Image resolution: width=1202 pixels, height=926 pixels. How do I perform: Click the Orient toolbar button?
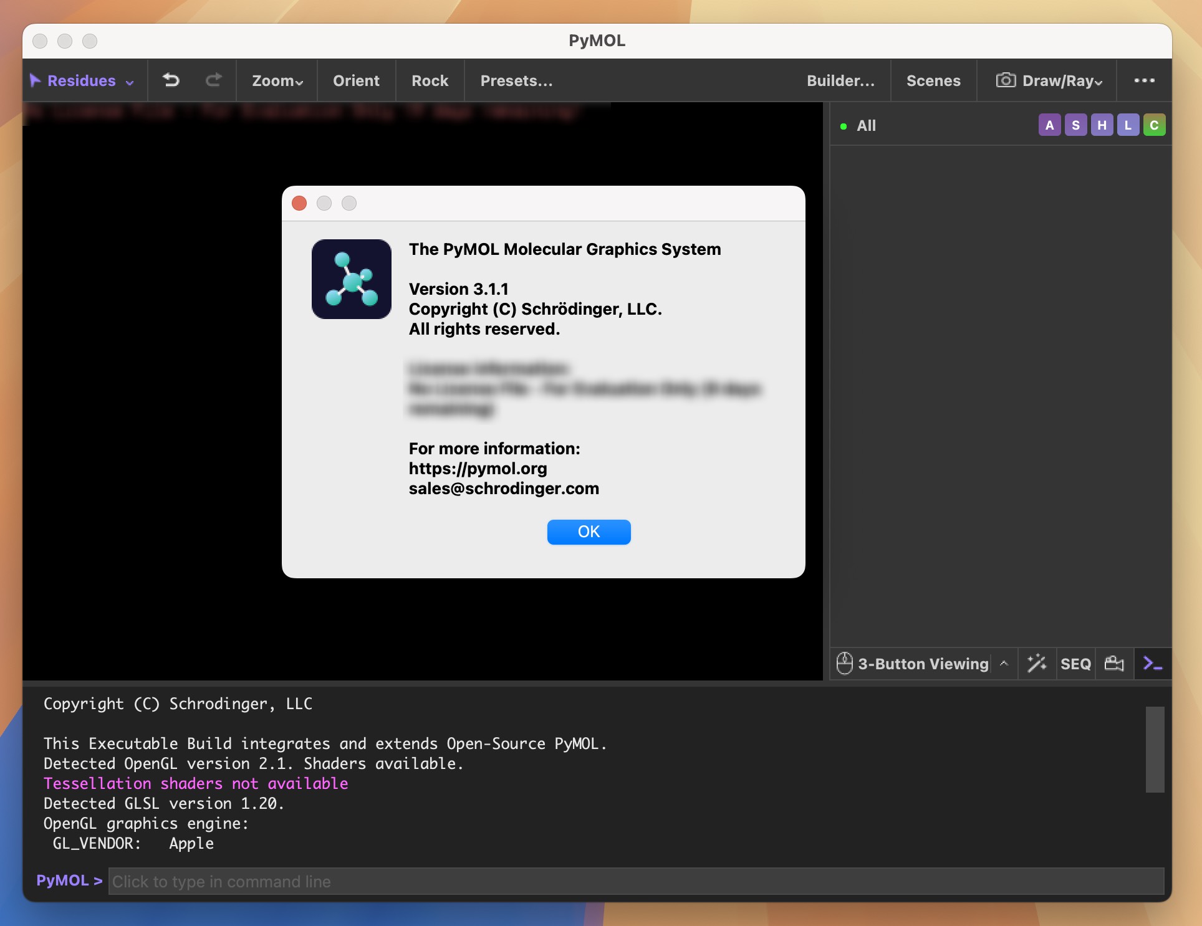(356, 81)
